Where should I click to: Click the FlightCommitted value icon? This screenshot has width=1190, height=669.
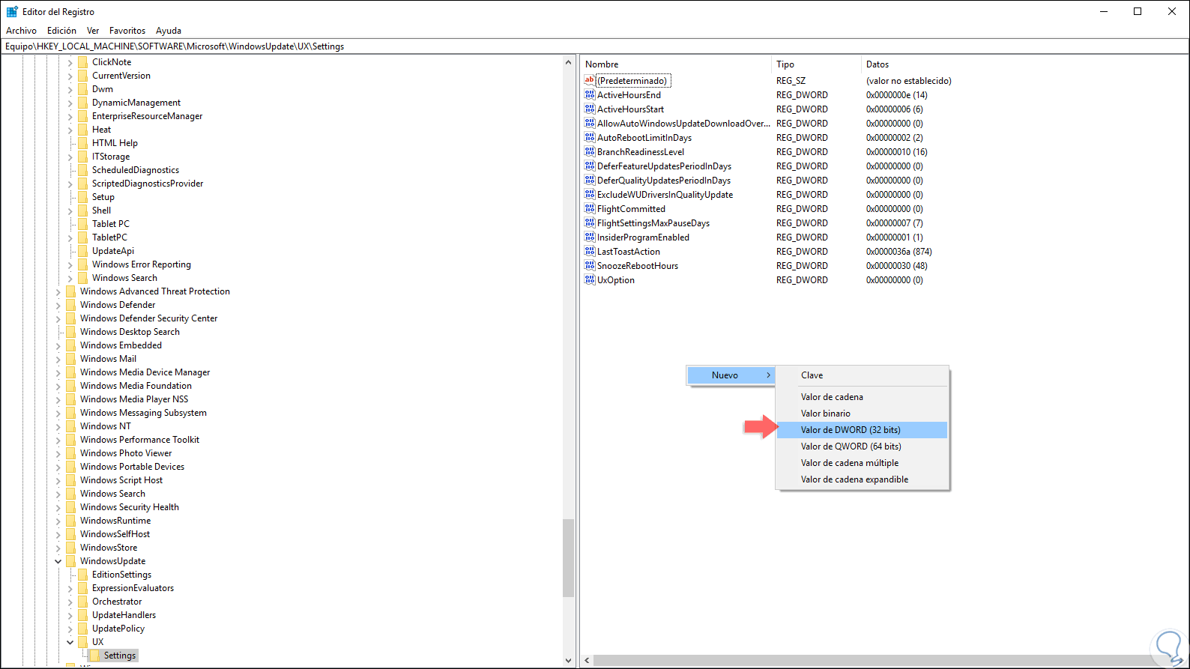coord(590,209)
